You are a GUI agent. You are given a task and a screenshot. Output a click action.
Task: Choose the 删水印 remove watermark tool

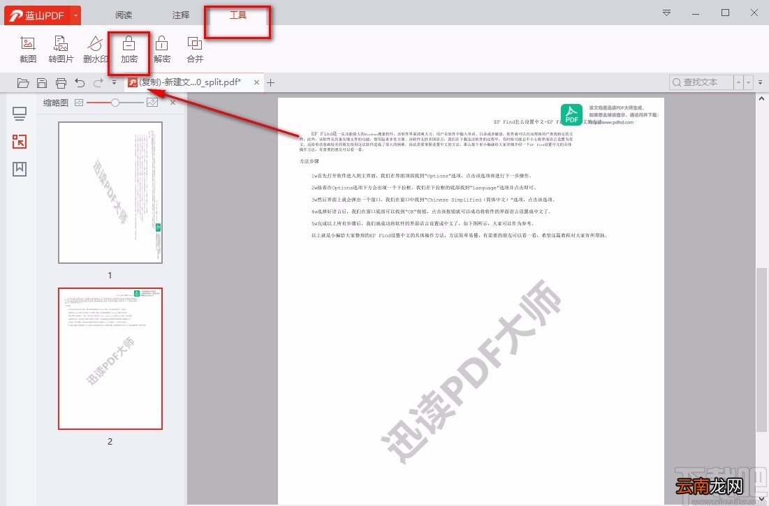click(95, 50)
